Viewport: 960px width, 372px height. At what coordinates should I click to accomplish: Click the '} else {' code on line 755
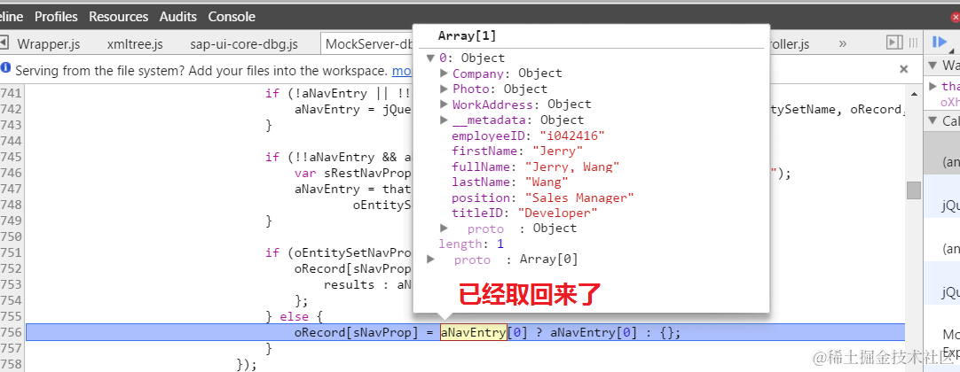pos(294,316)
